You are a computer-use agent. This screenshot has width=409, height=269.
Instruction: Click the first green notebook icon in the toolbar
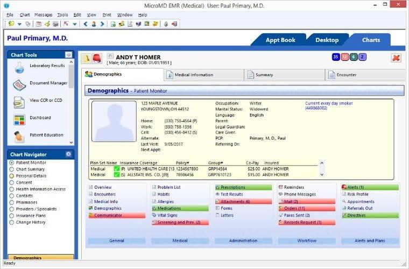coord(11,24)
